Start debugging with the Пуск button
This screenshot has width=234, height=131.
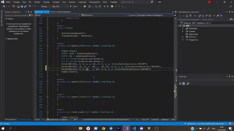tap(74, 7)
